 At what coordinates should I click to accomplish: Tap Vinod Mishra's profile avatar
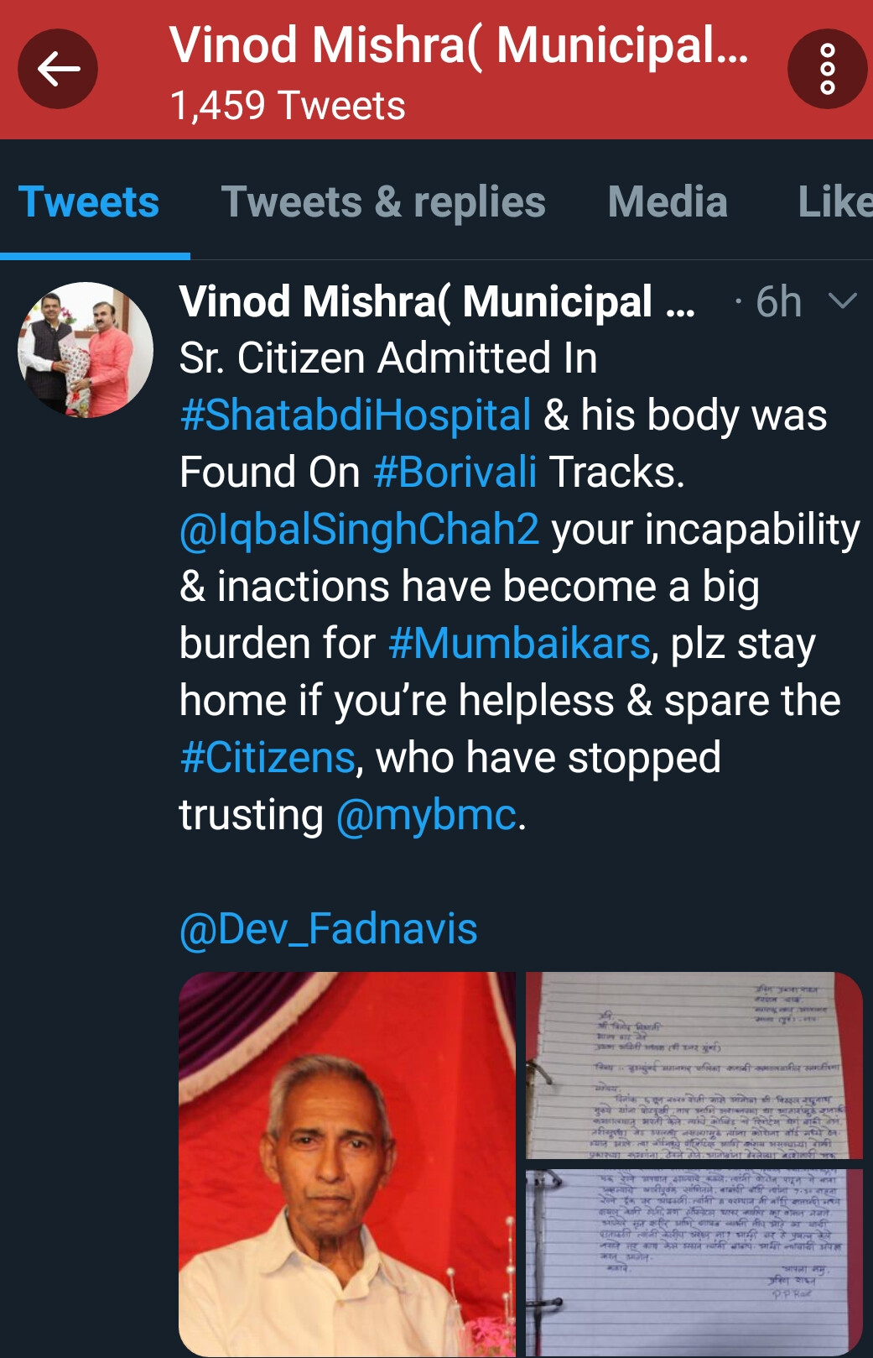[x=86, y=349]
